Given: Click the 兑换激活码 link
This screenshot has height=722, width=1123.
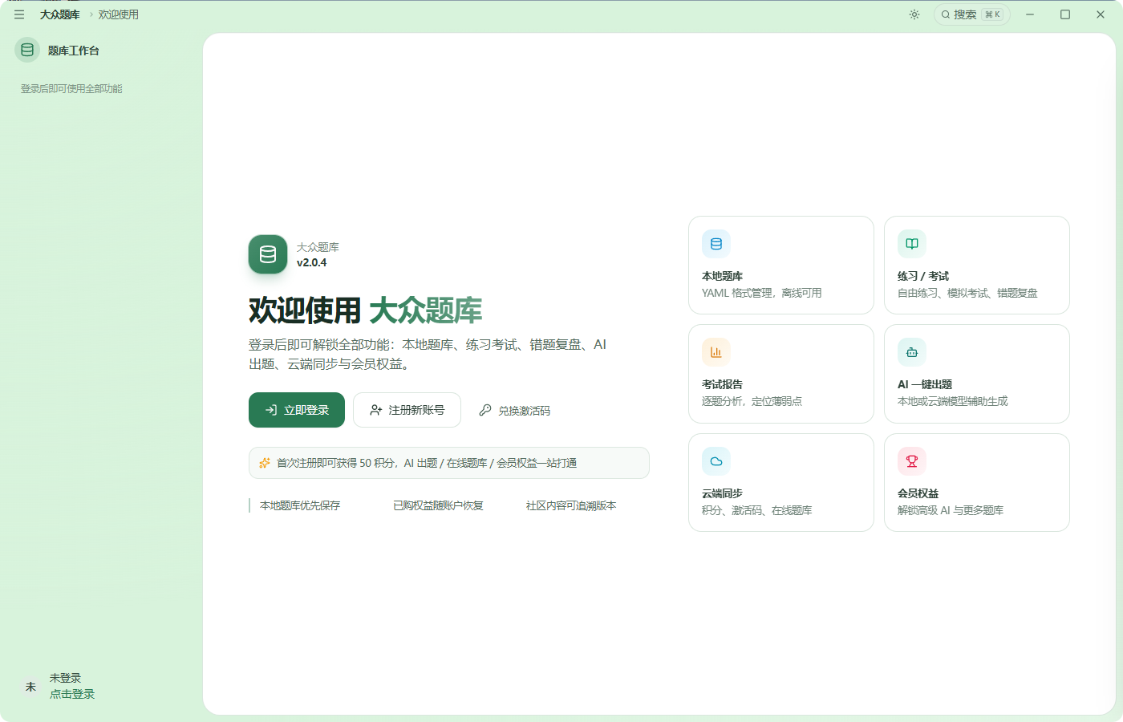Looking at the screenshot, I should pos(514,410).
